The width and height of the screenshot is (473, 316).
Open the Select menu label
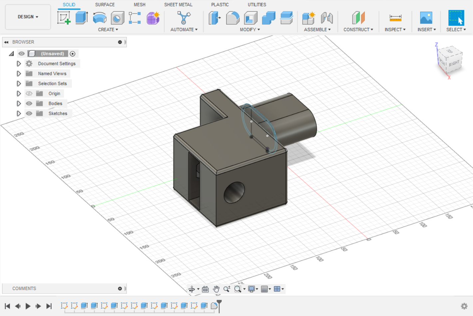pos(456,30)
